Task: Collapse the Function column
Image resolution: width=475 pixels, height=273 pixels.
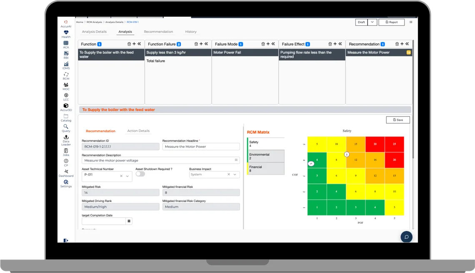Action: point(139,44)
